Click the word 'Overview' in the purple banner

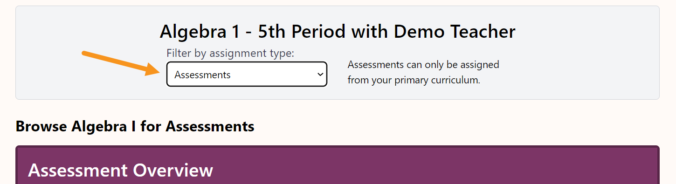[x=173, y=170]
